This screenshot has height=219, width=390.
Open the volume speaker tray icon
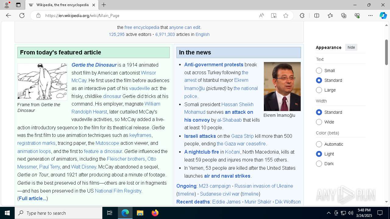(x=350, y=213)
